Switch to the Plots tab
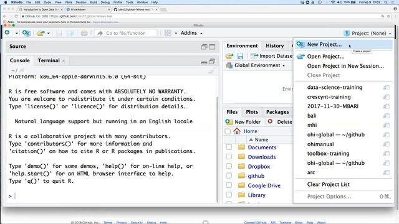This screenshot has width=399, height=224. pos(252,112)
